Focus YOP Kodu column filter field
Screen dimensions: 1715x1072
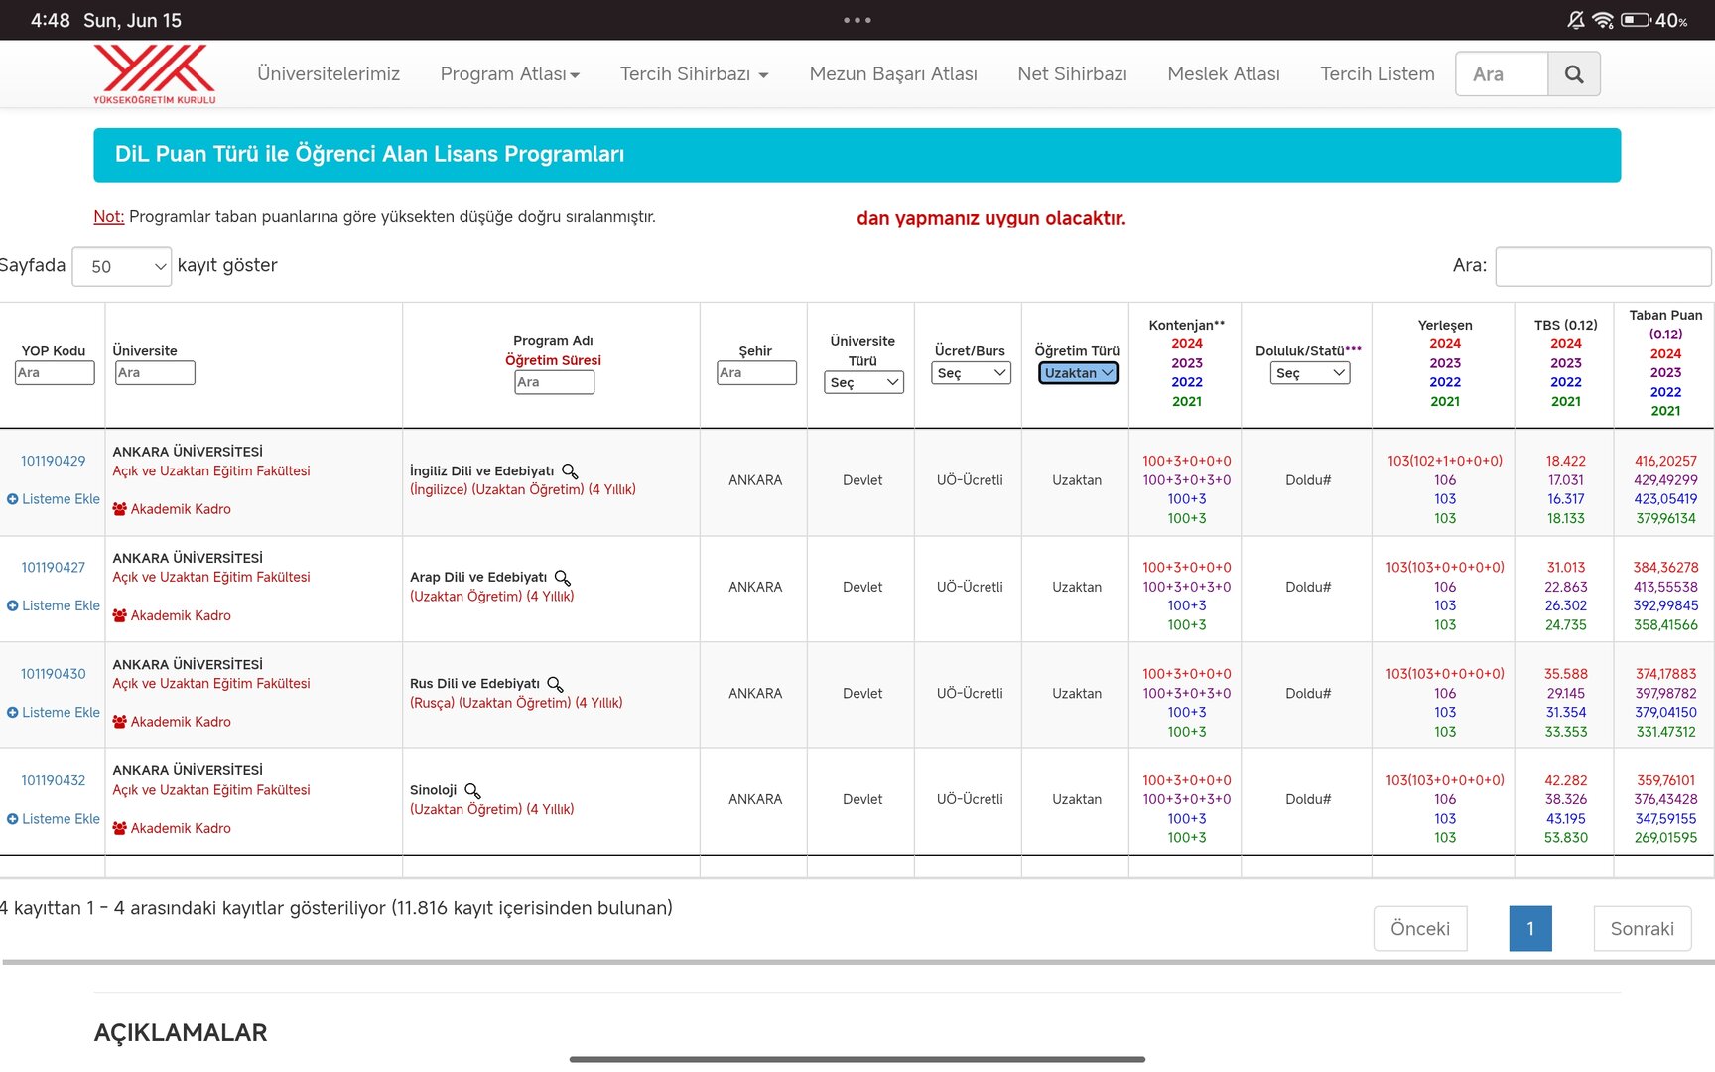[x=55, y=372]
